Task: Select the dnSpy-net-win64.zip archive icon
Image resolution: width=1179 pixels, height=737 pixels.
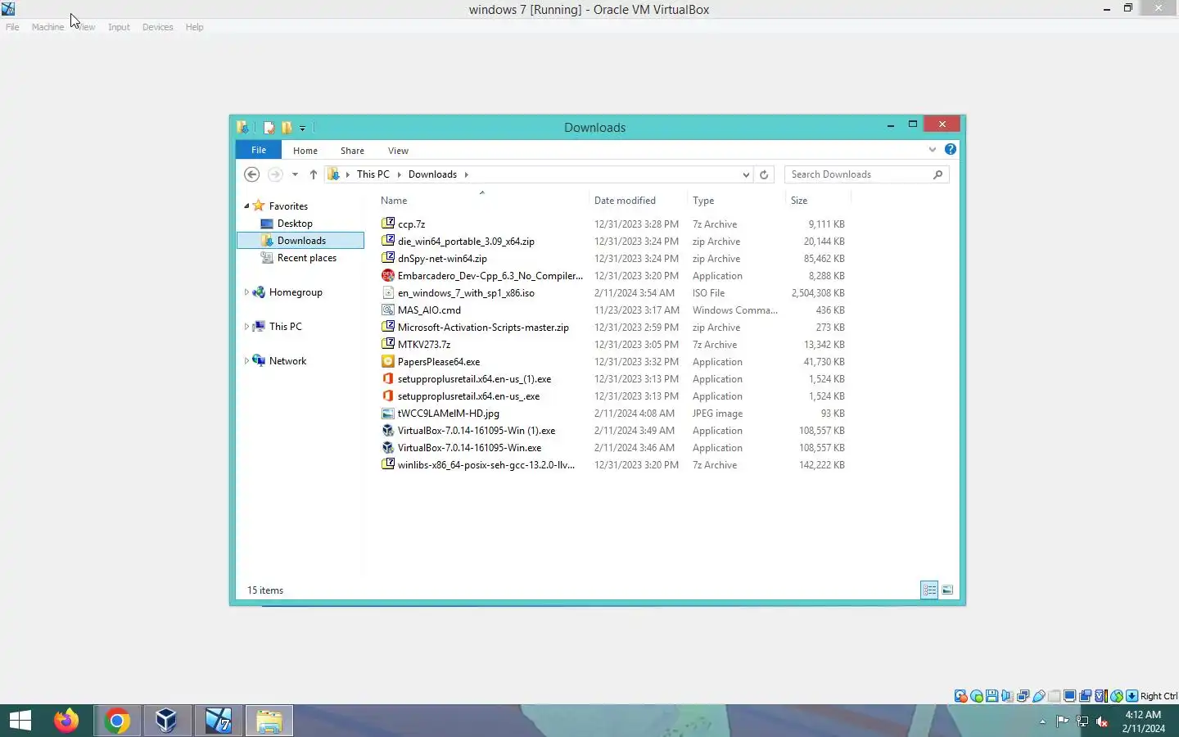Action: click(x=388, y=258)
